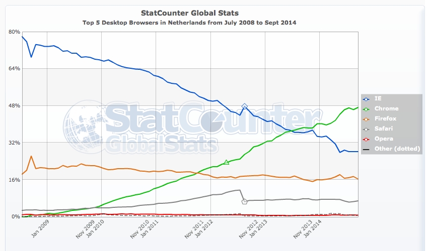Click the blue IE legend marker icon

[366, 99]
